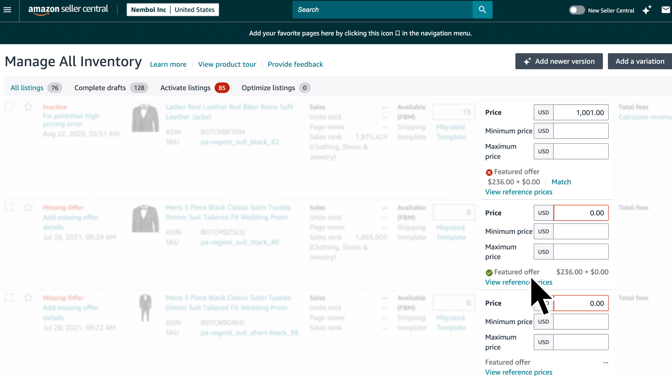This screenshot has width=672, height=378.
Task: Switch to the All listings tab
Action: 36,88
